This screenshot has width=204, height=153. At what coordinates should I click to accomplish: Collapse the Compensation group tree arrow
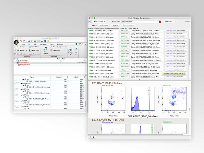click(x=15, y=63)
